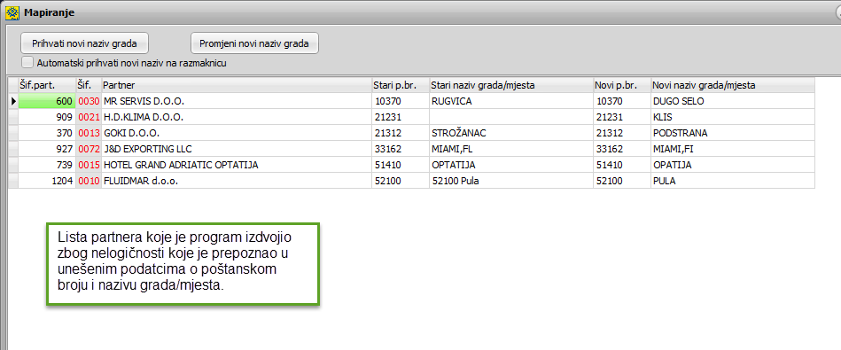Select new city name 'DUGO SELO'
Screen dimensions: 841x350
pyautogui.click(x=733, y=101)
